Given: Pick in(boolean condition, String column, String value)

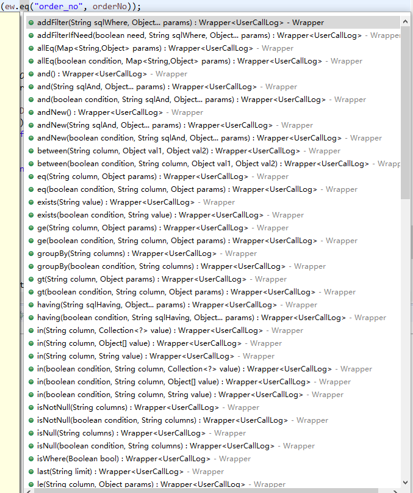Looking at the screenshot, I should (213, 395).
